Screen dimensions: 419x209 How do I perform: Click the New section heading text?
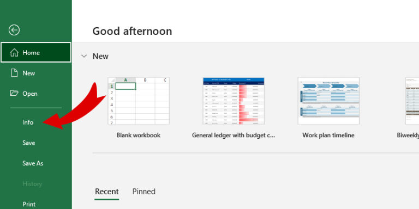pos(100,56)
